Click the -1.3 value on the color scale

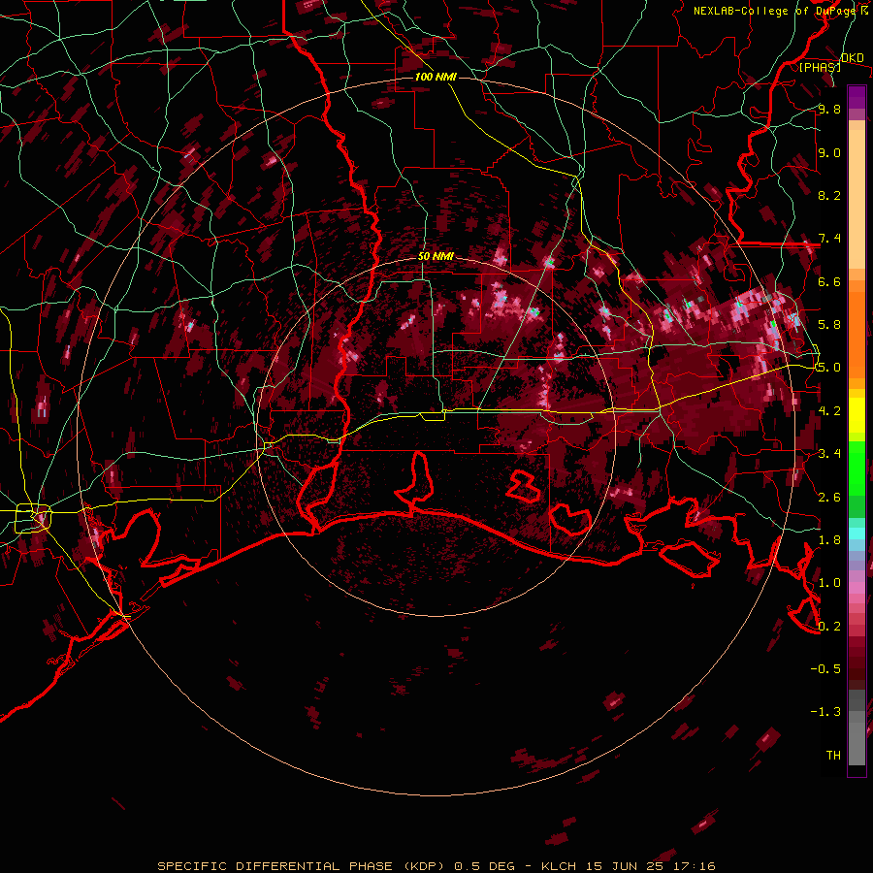click(825, 712)
